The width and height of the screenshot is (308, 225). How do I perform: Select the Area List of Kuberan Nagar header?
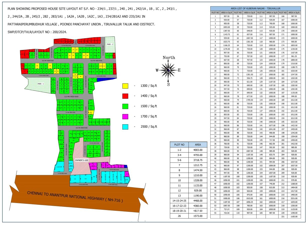(255, 8)
